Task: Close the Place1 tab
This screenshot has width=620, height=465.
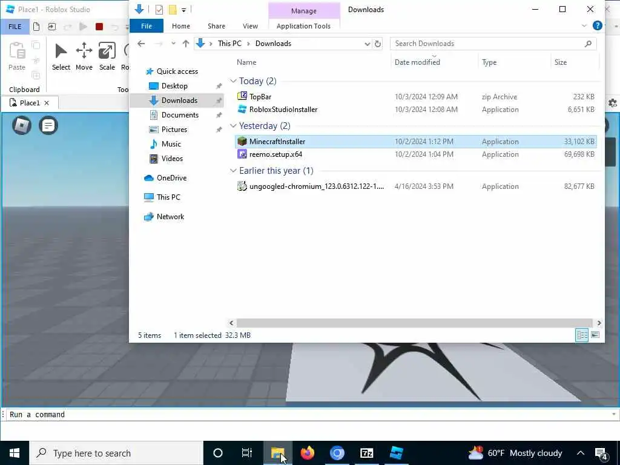Action: (47, 103)
